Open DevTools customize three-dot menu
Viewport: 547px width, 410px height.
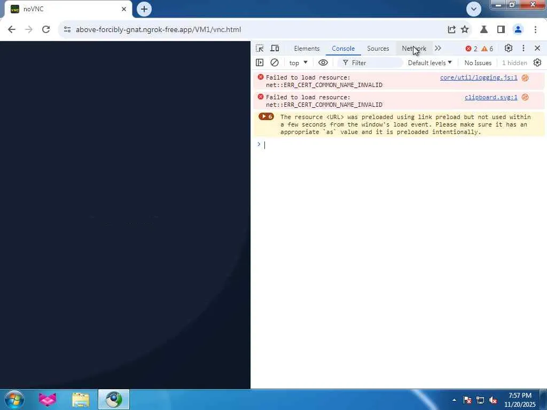click(523, 48)
